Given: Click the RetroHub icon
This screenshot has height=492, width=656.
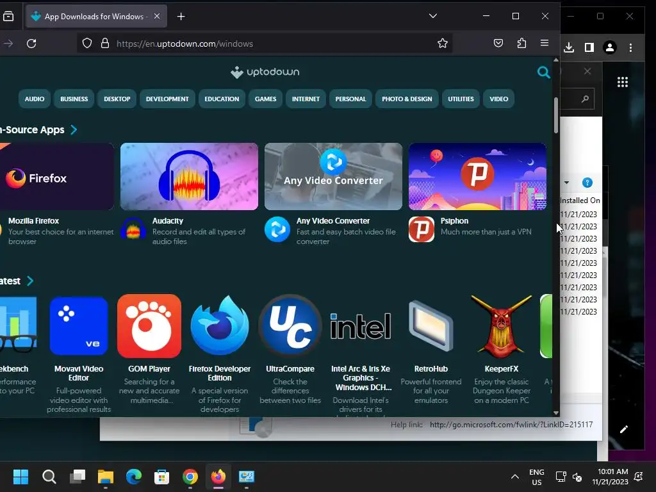Looking at the screenshot, I should tap(431, 326).
